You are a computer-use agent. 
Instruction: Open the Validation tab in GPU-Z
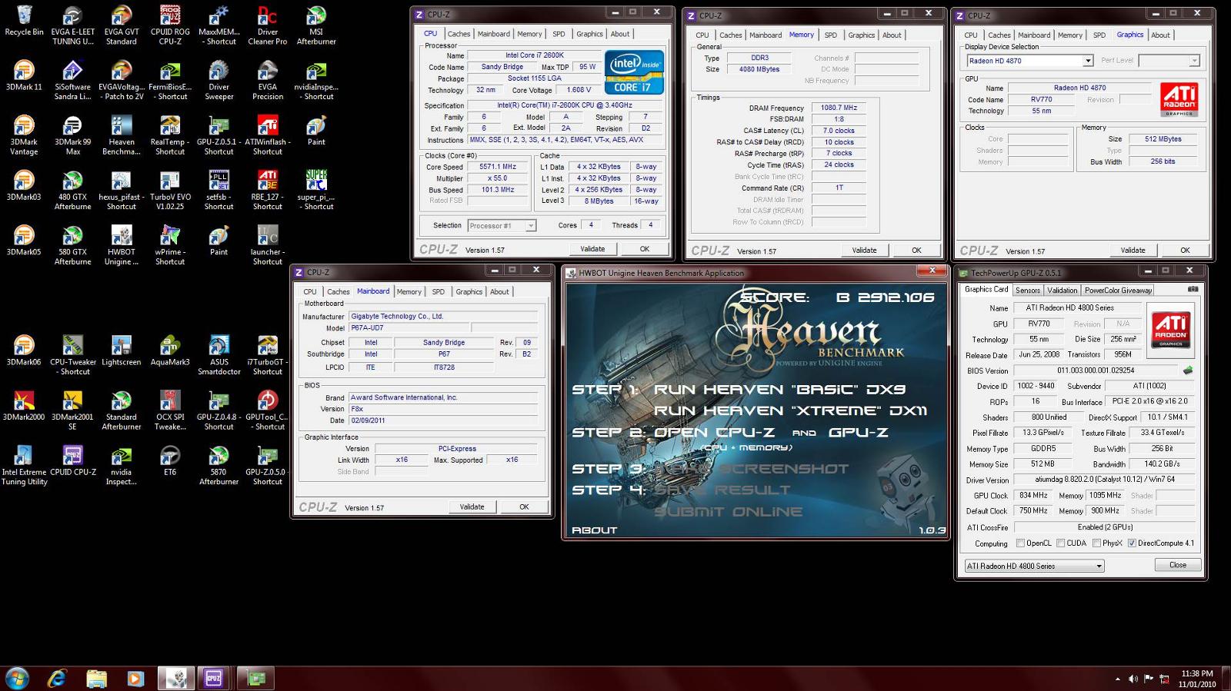click(x=1062, y=291)
